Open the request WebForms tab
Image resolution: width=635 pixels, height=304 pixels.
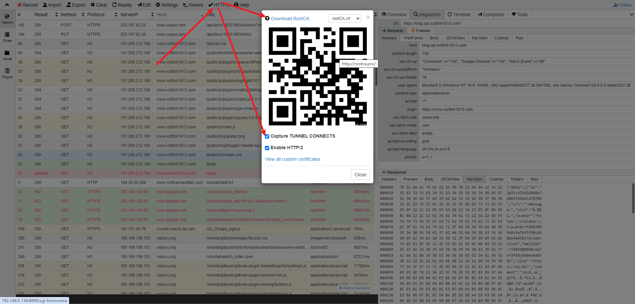pos(413,38)
